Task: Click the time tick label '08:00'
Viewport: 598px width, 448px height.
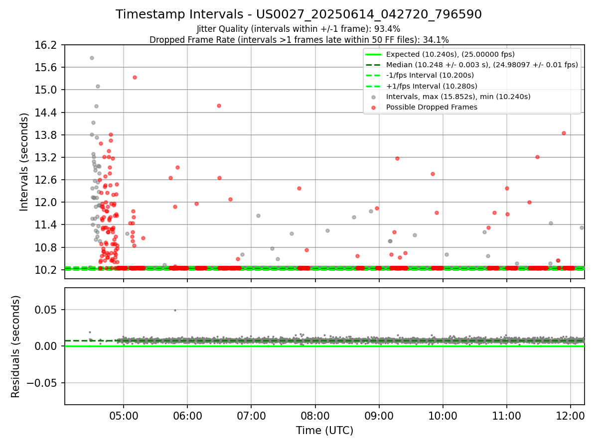Action: tap(315, 416)
